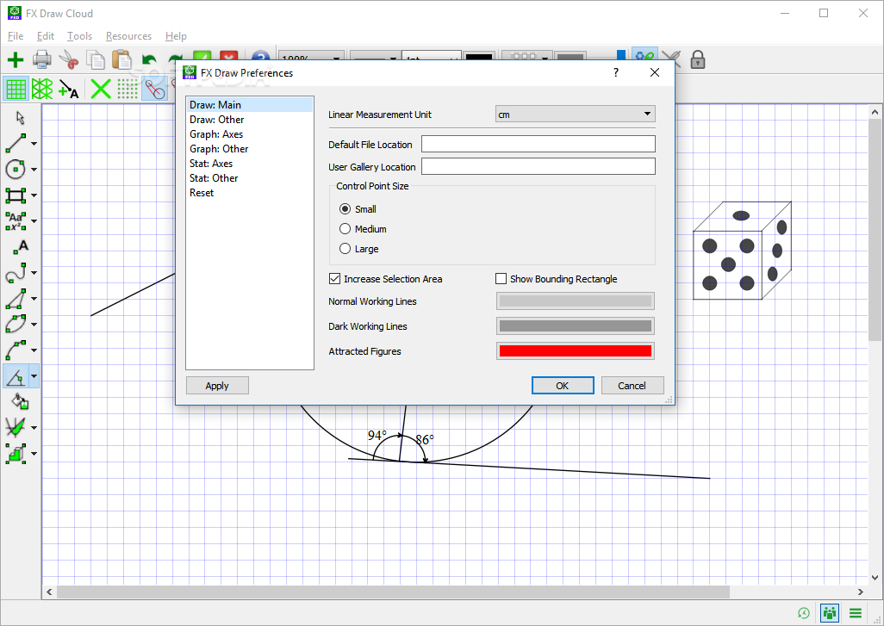Expand text tool options arrow
Screen dimensions: 884x626
[x=34, y=221]
